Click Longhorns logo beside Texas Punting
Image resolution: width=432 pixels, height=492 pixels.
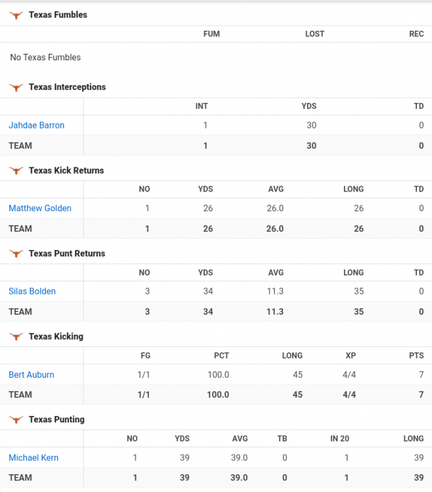(x=16, y=420)
